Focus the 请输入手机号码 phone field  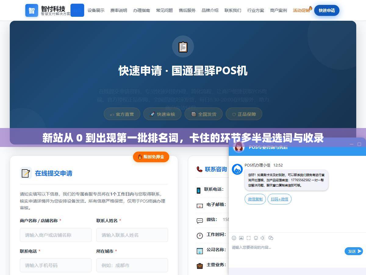pos(56,265)
